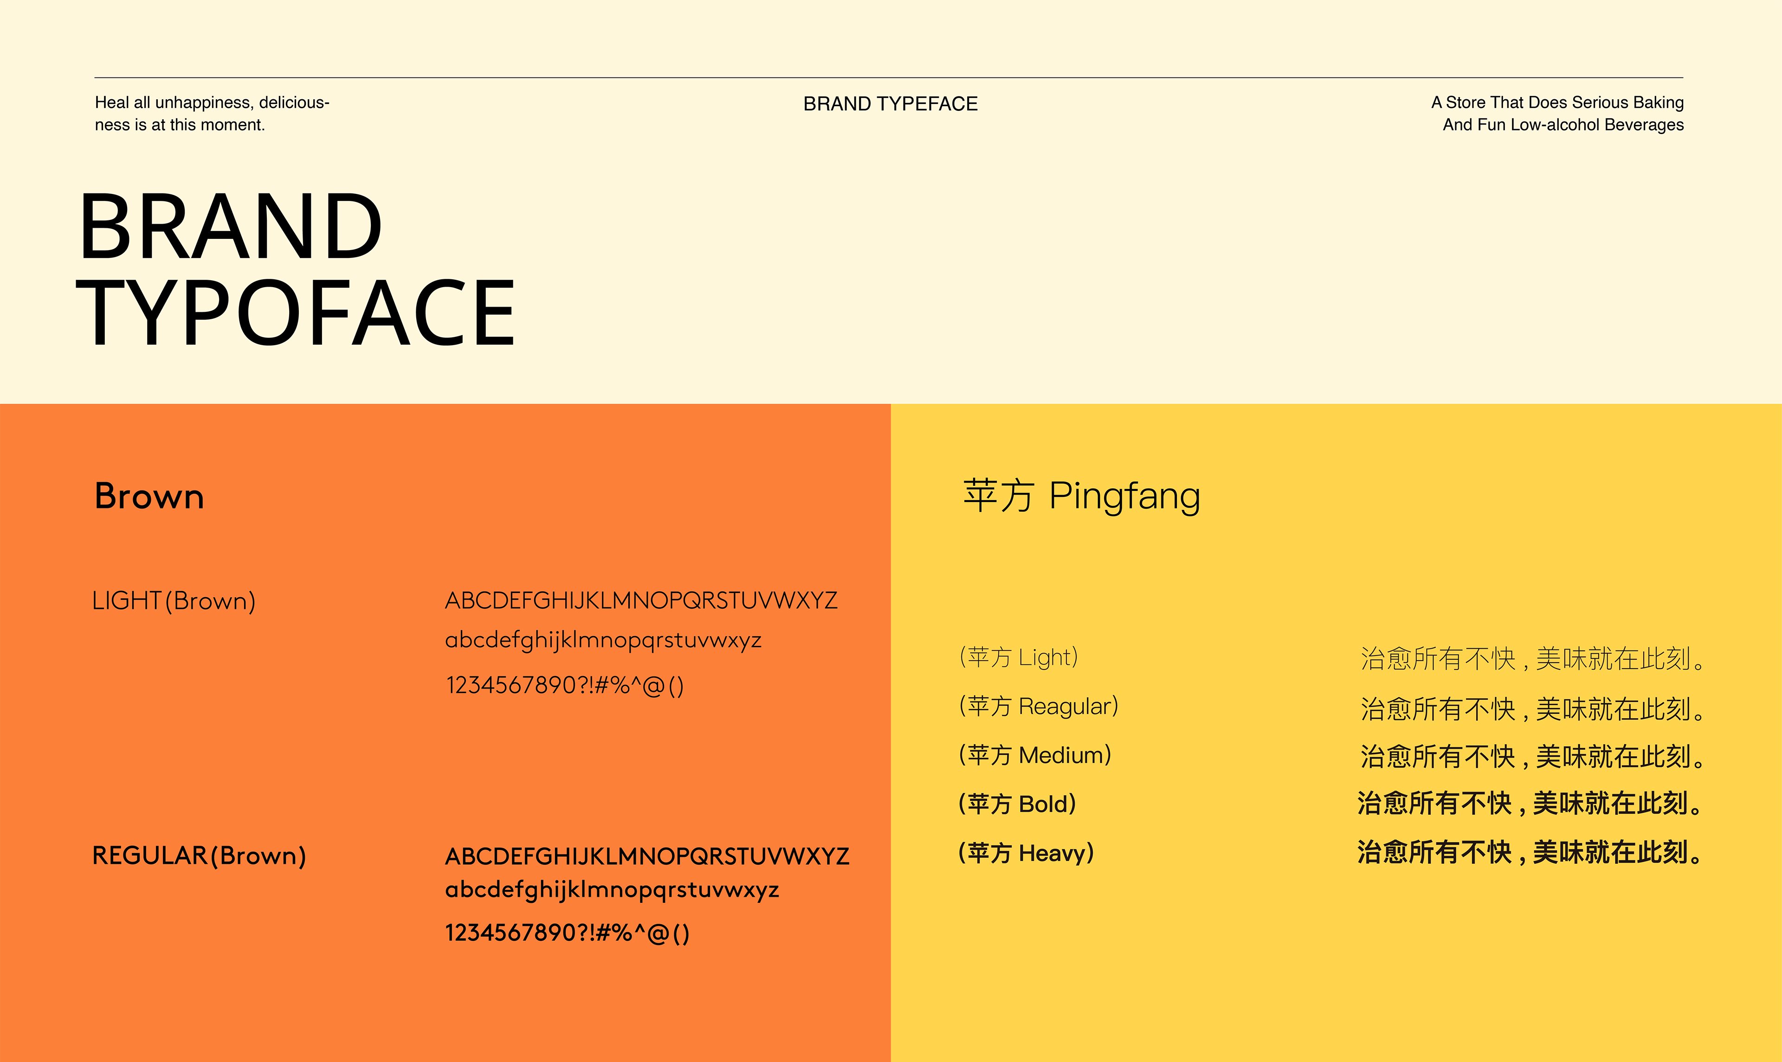Click the '(苹方 Medium)' label

[1035, 755]
